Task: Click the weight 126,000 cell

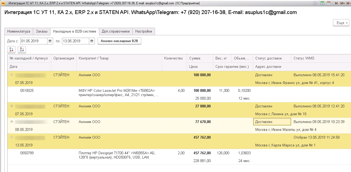Action: [223, 153]
